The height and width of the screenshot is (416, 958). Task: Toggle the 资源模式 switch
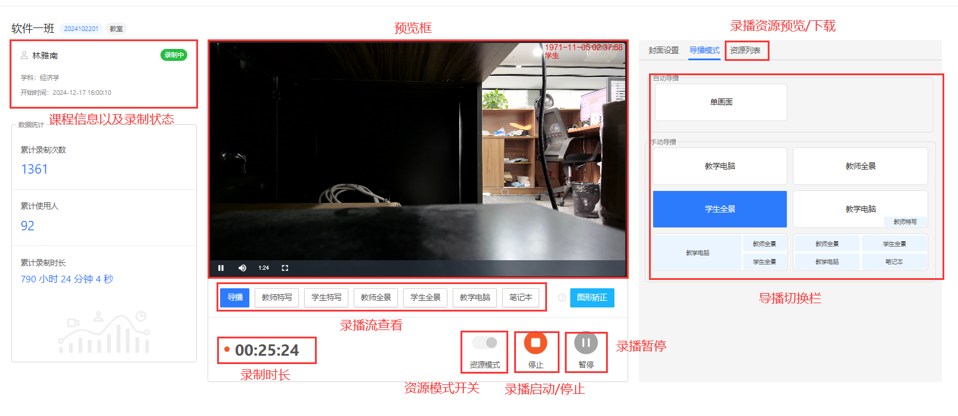pos(485,343)
